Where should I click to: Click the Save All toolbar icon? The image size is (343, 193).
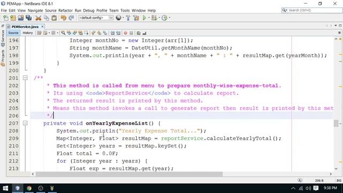[x=28, y=18]
